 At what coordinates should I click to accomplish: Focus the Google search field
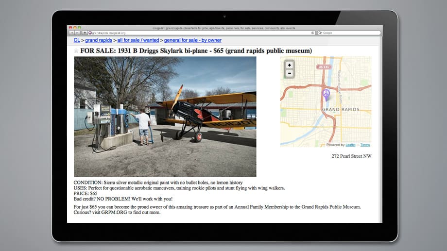click(x=351, y=33)
